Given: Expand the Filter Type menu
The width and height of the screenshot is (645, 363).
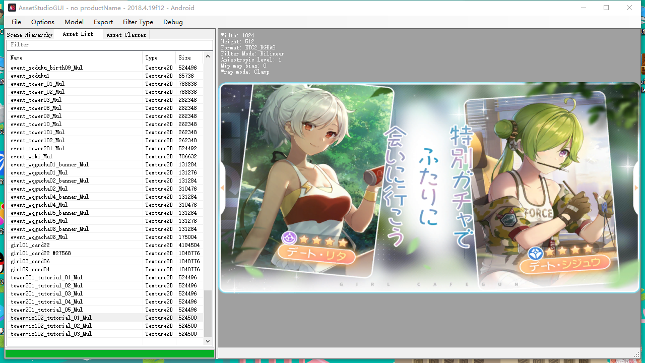Looking at the screenshot, I should (x=138, y=22).
